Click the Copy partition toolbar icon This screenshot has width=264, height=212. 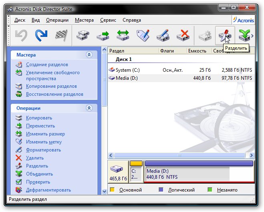coord(83,36)
